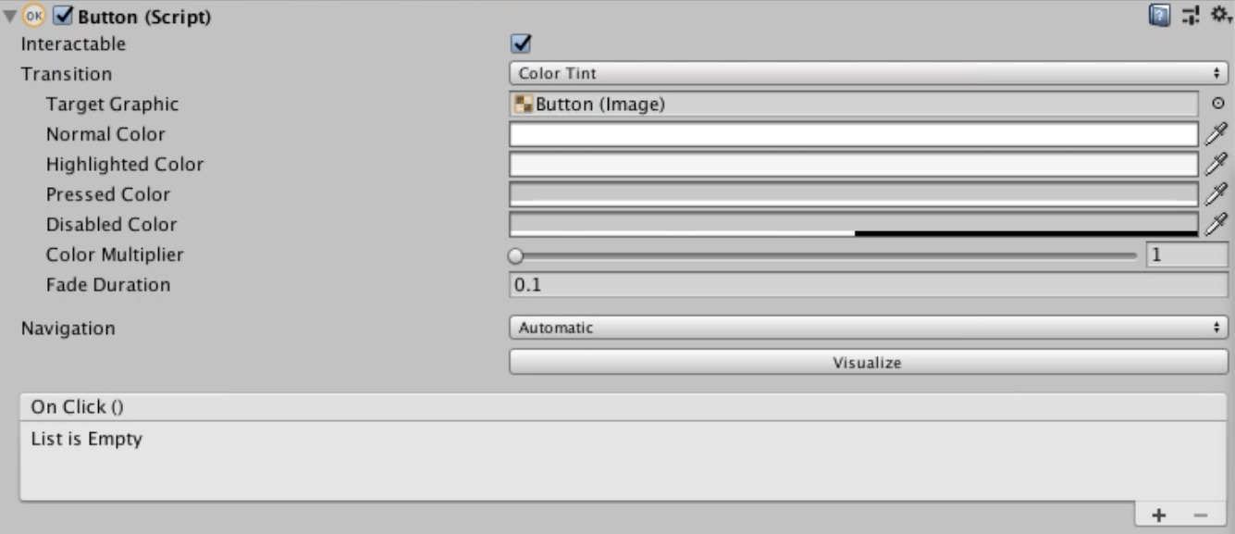This screenshot has width=1235, height=534.
Task: Click the component preset icon in header
Action: coord(1190,14)
